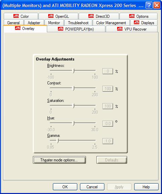
Task: Click the ATI logo on Displays tab
Action: click(x=137, y=23)
